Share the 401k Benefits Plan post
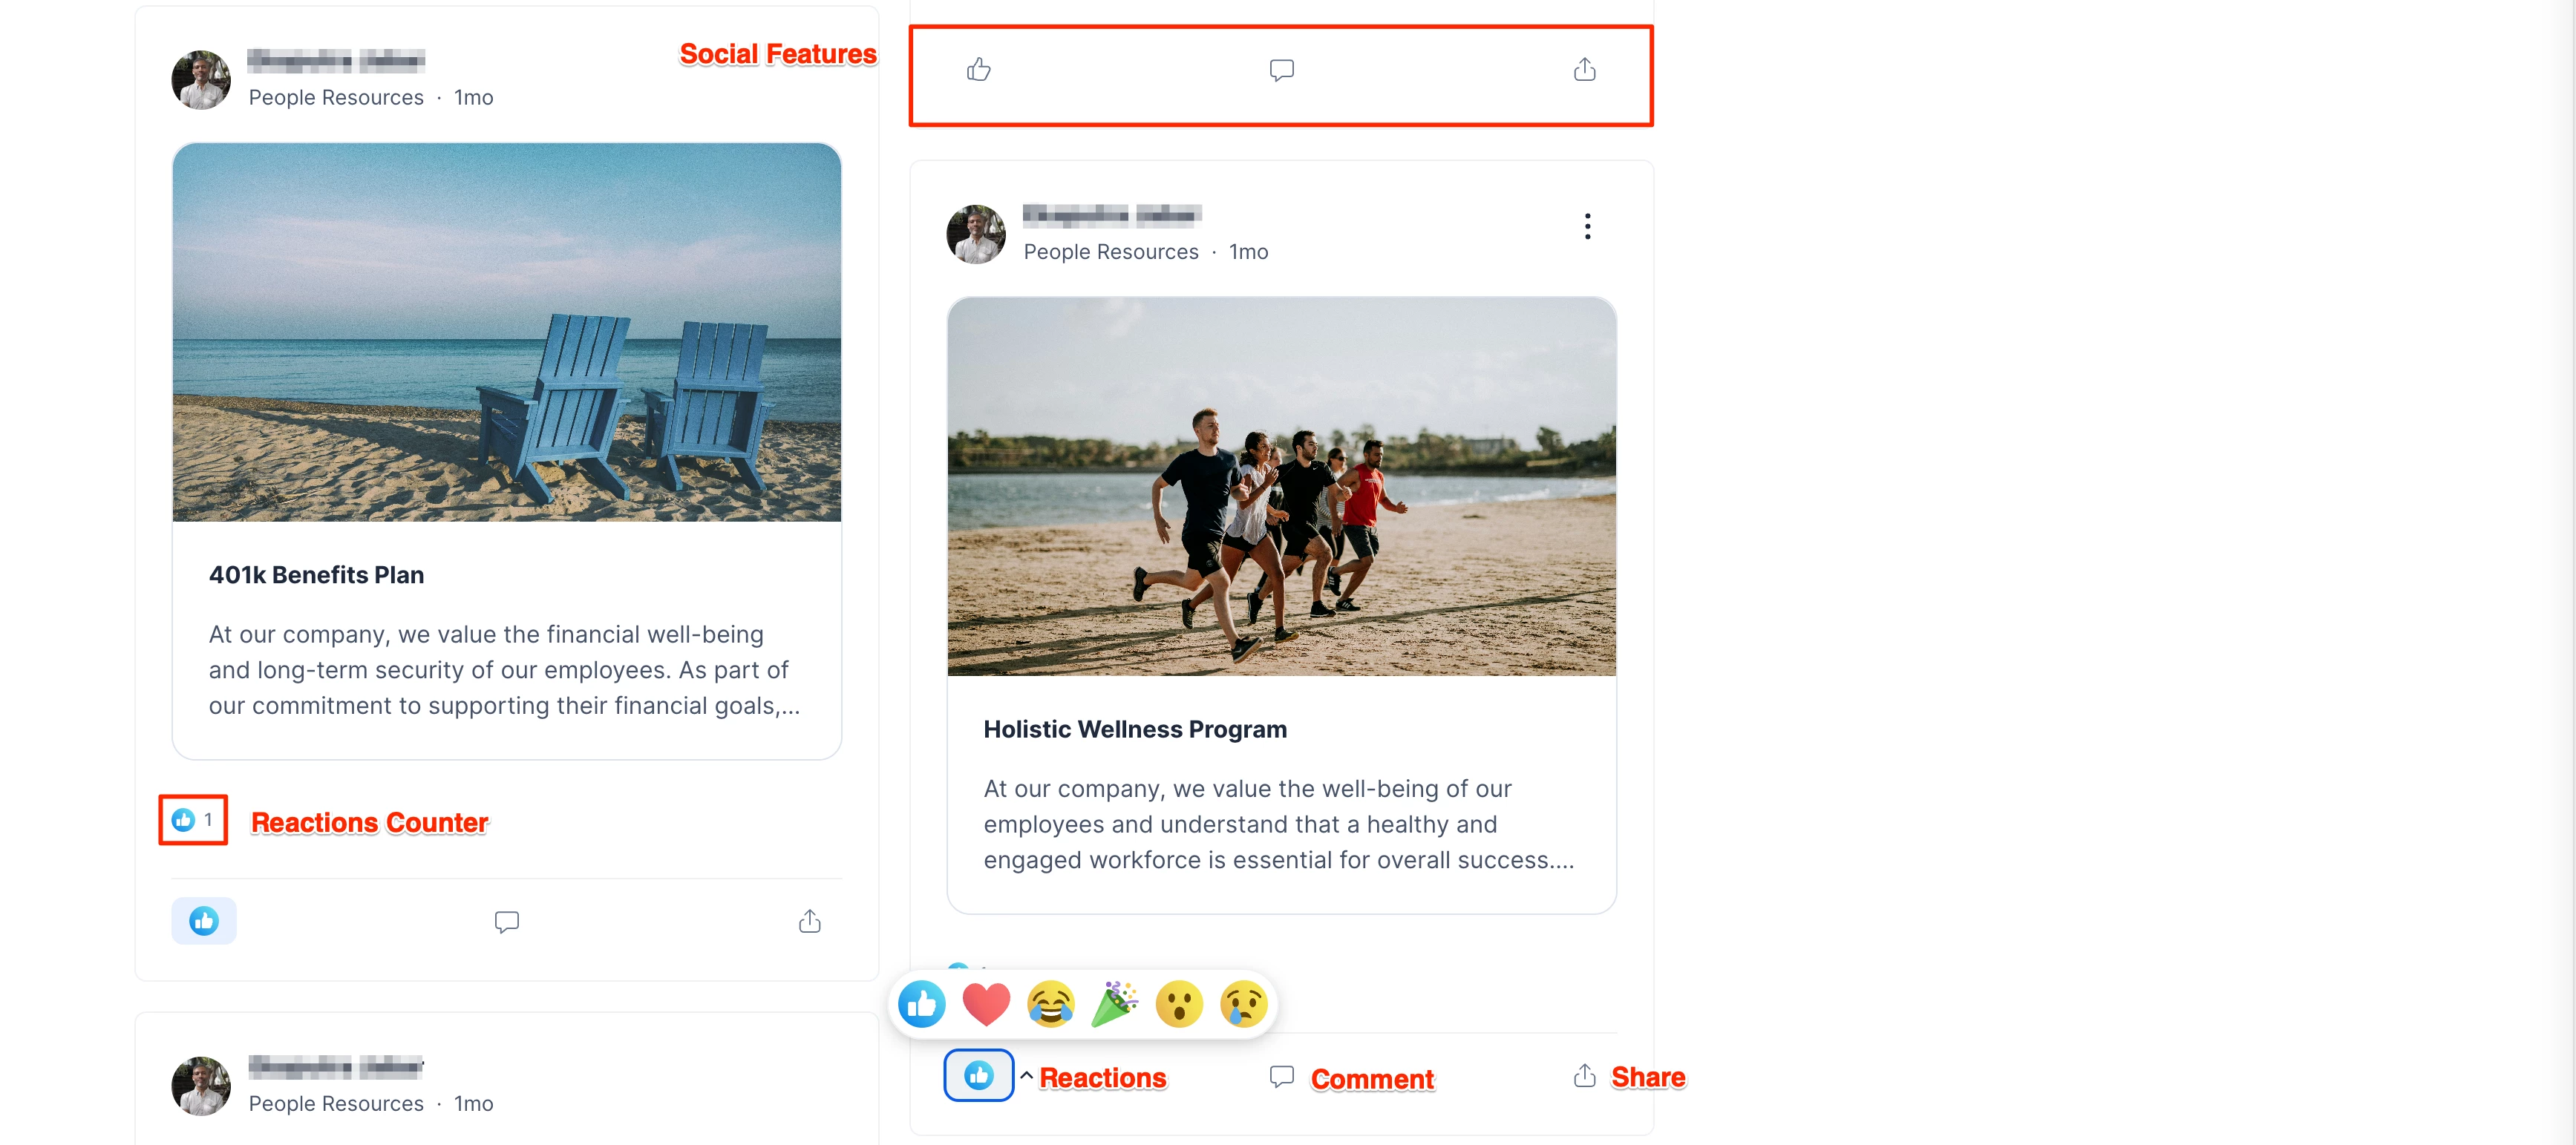Screen dimensions: 2576x1145 [809, 921]
